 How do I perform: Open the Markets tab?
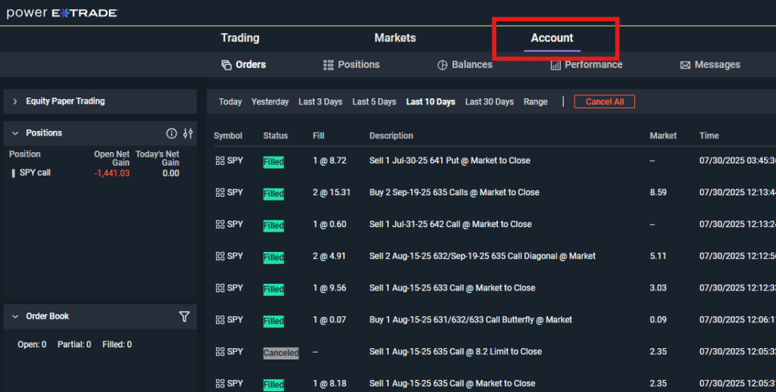(x=395, y=38)
